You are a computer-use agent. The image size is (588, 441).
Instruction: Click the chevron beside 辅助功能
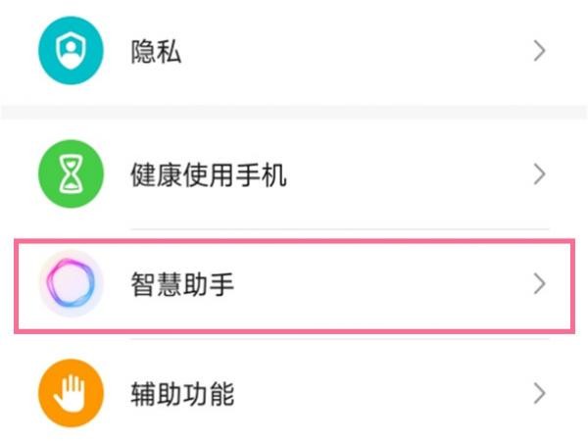tap(539, 394)
